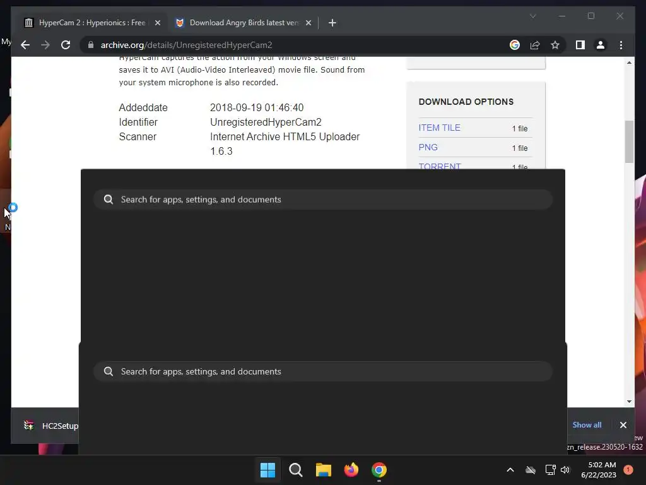Open the notification badge in taskbar
Viewport: 646px width, 485px height.
click(628, 470)
